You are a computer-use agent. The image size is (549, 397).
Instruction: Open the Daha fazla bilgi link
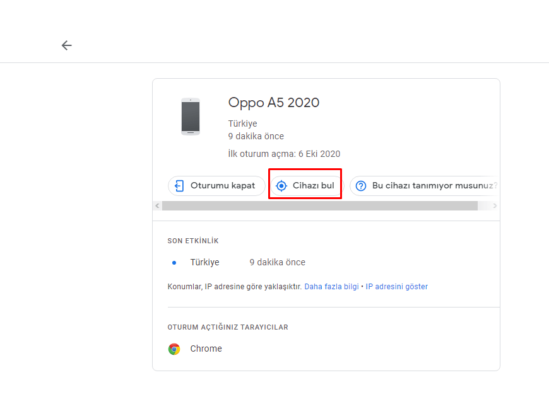pos(331,287)
